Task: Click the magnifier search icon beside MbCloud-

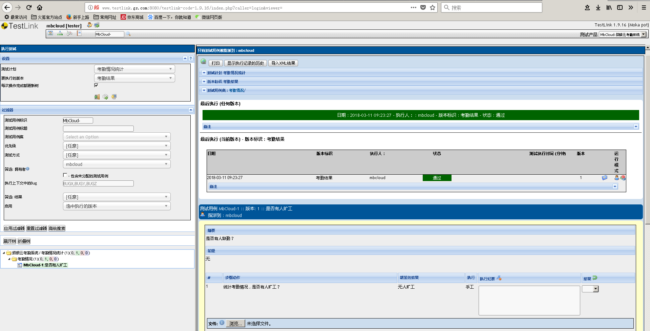Action: [x=128, y=34]
